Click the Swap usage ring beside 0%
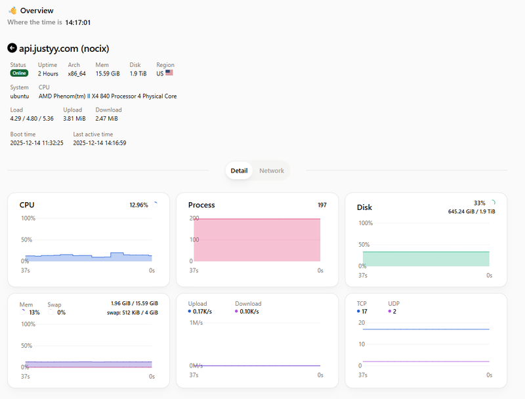The height and width of the screenshot is (399, 525). (52, 312)
